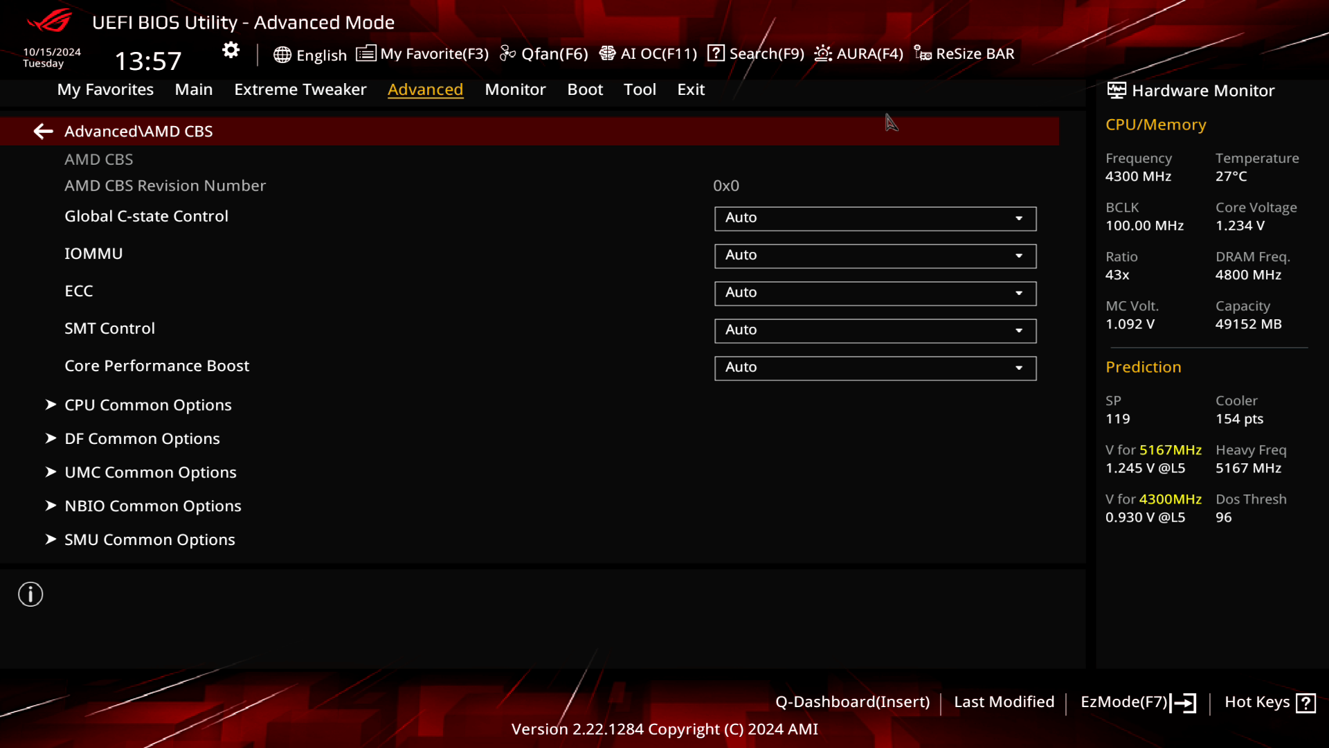1329x748 pixels.
Task: Navigate to Extreme Tweaker tab
Action: point(300,89)
